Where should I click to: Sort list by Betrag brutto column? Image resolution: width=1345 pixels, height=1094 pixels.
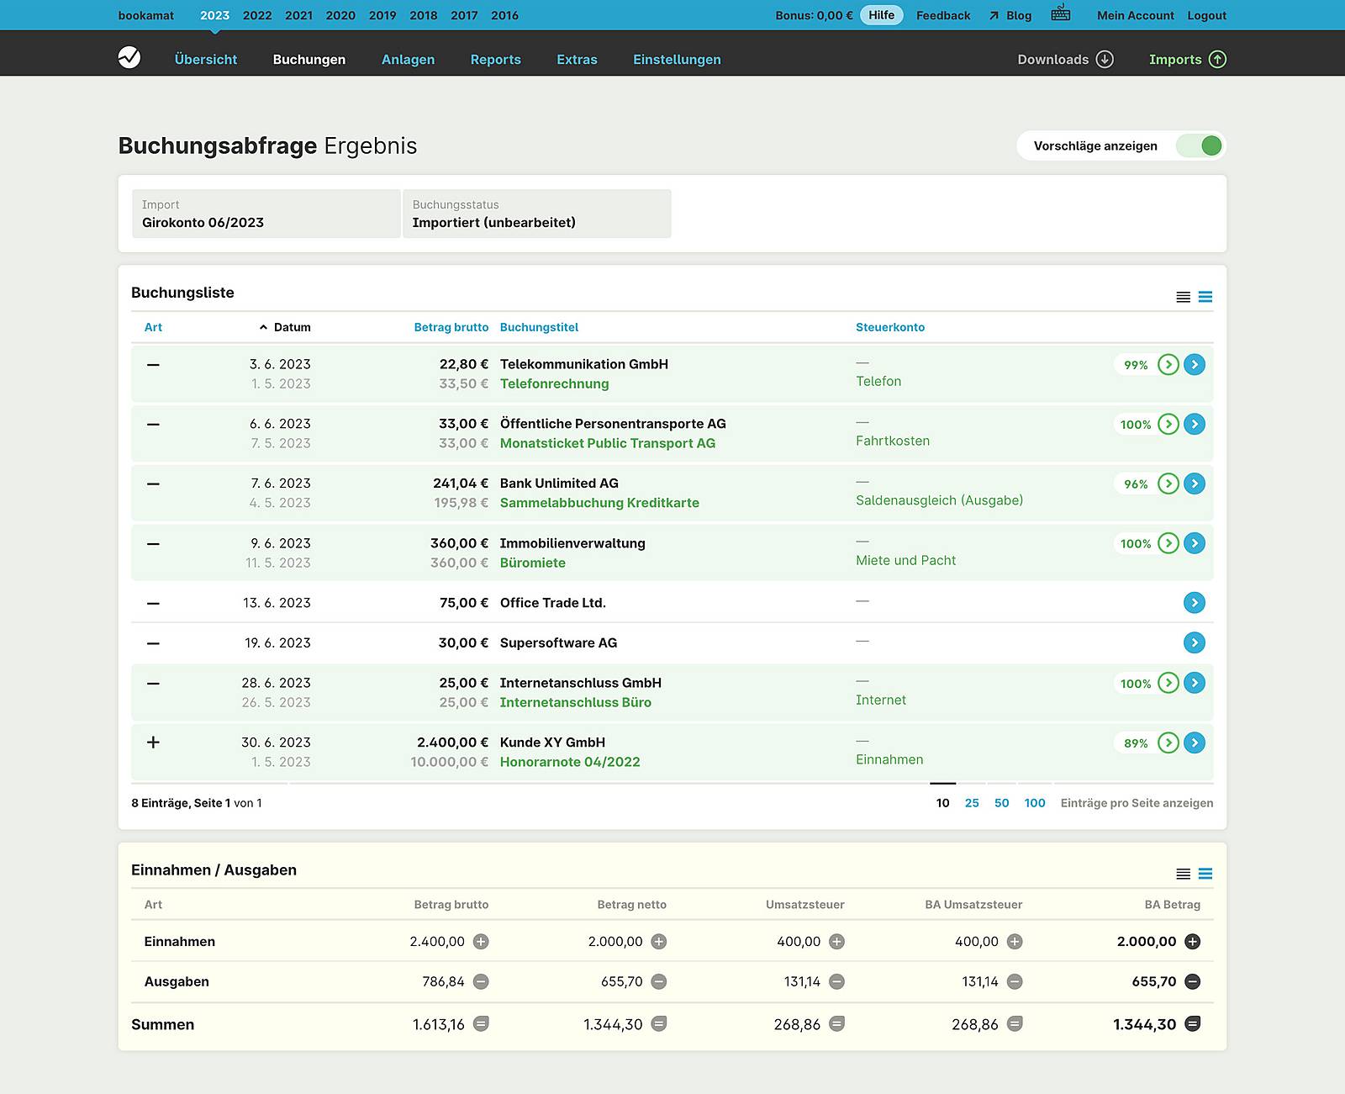(x=451, y=327)
